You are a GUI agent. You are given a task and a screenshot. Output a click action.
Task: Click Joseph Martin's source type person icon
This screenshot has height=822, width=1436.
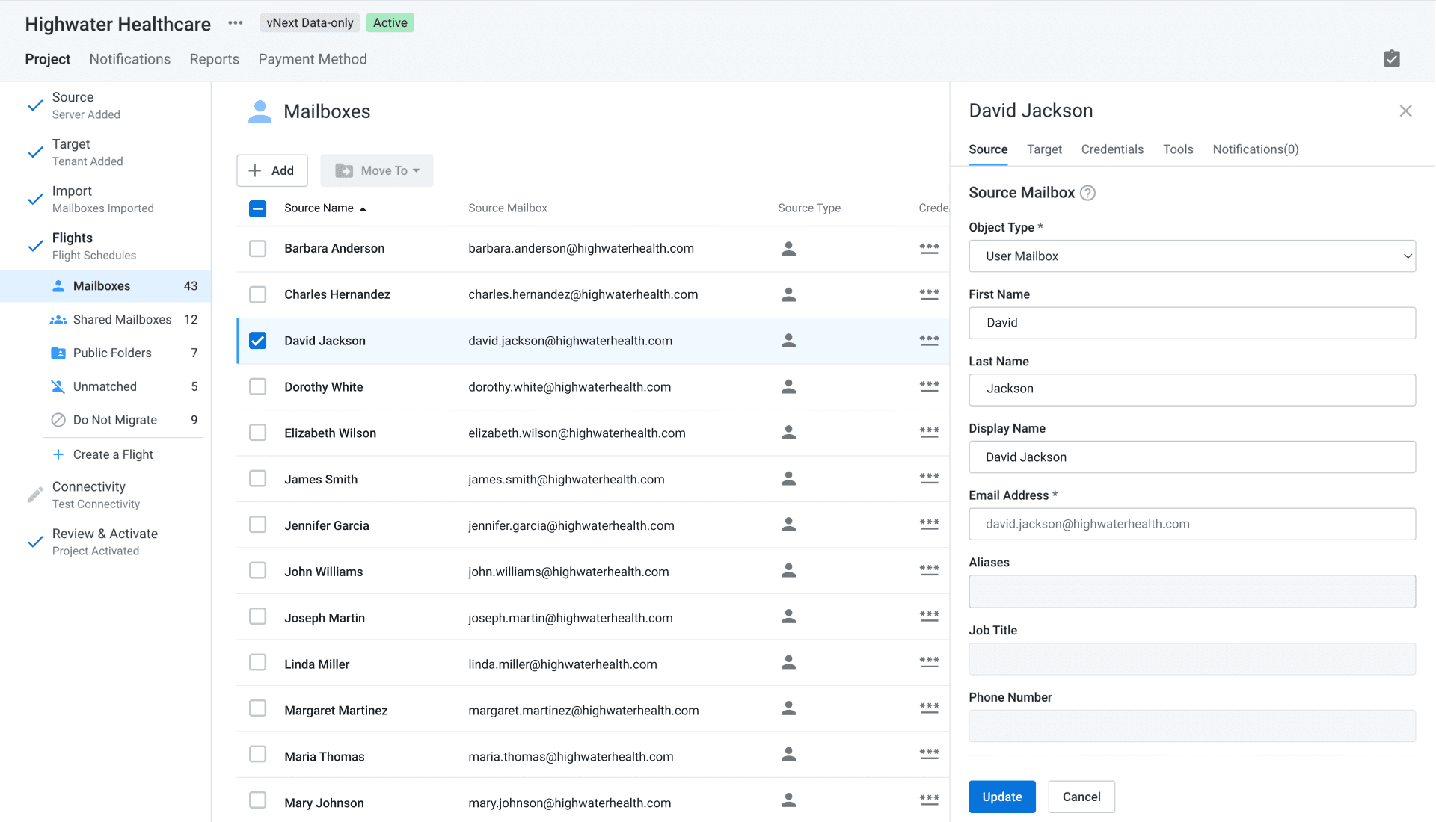coord(788,616)
